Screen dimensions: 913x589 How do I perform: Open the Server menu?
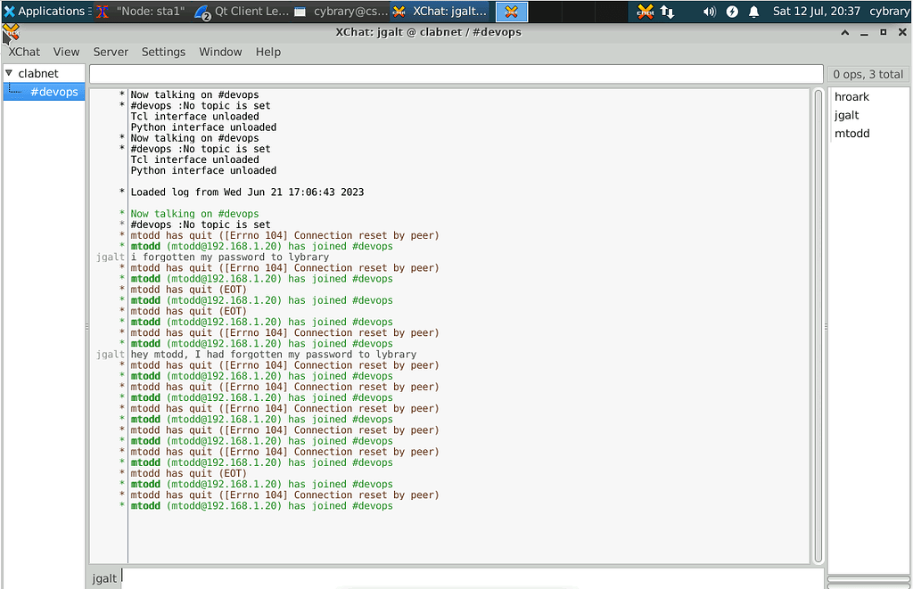tap(111, 52)
